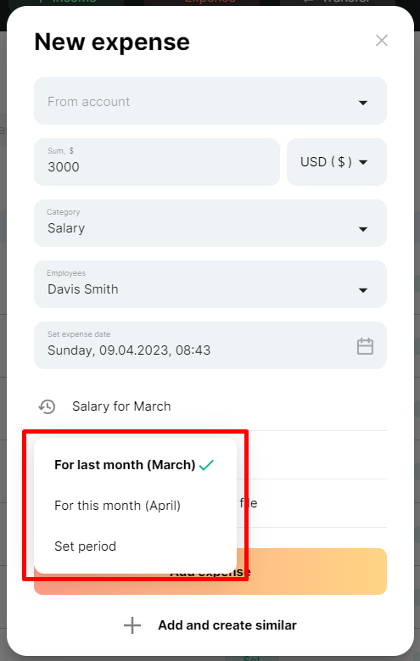Click the plus icon beside Add and create similar

click(x=132, y=625)
